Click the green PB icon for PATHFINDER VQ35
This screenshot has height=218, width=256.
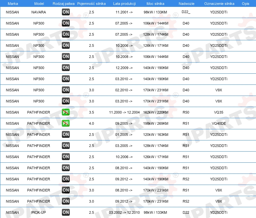tap(66, 112)
